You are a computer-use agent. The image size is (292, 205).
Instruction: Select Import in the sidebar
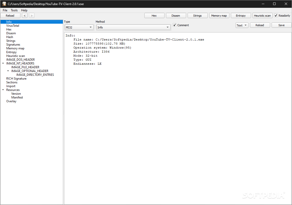[x=11, y=86]
